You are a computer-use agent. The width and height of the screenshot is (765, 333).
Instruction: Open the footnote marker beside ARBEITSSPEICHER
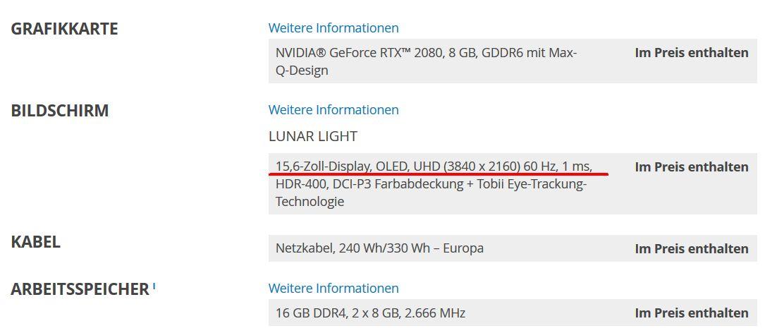(154, 285)
